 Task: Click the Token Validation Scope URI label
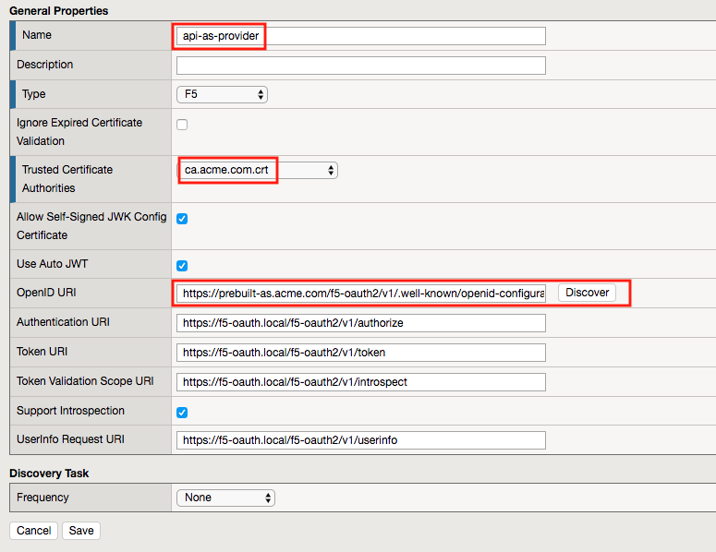click(x=85, y=381)
